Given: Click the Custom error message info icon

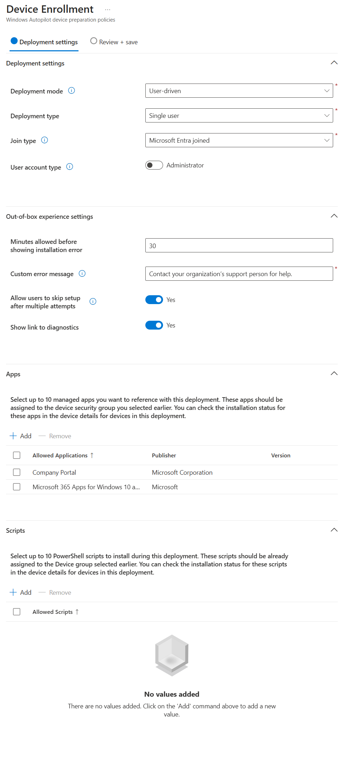Looking at the screenshot, I should click(82, 274).
